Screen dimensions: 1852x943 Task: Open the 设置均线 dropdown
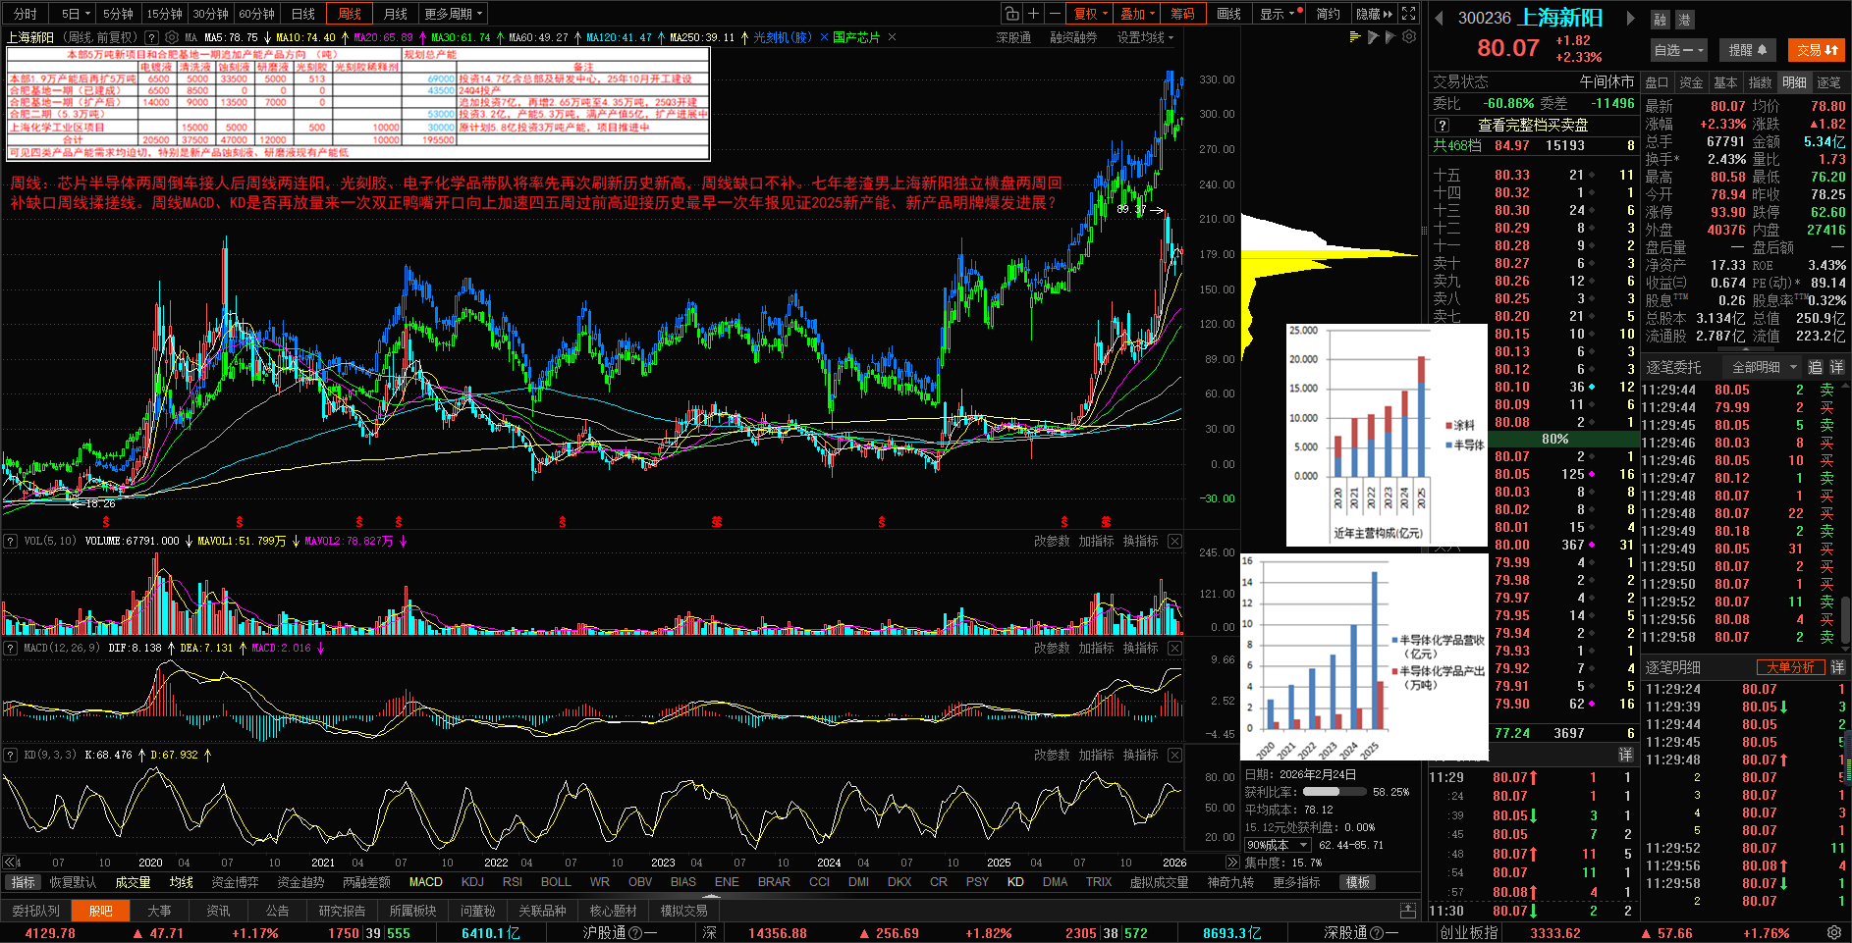tap(1145, 37)
